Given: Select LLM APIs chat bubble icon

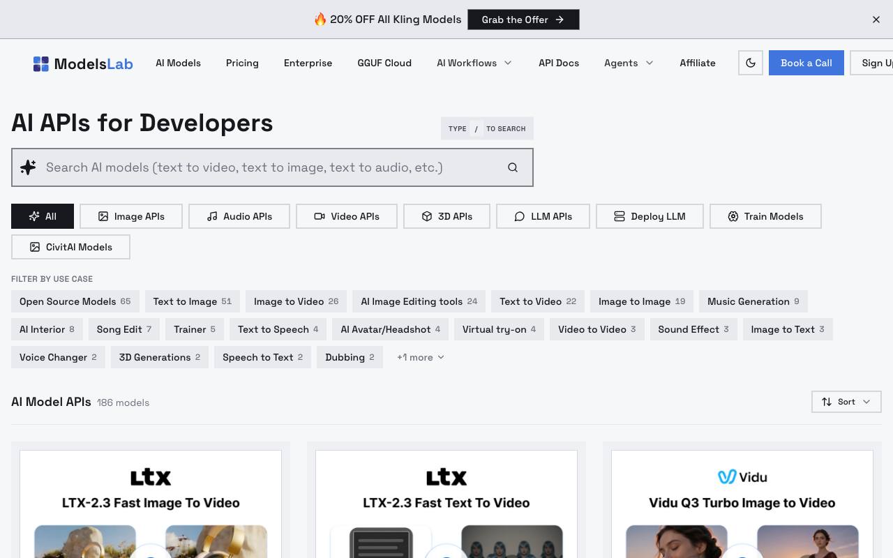Looking at the screenshot, I should click(520, 216).
